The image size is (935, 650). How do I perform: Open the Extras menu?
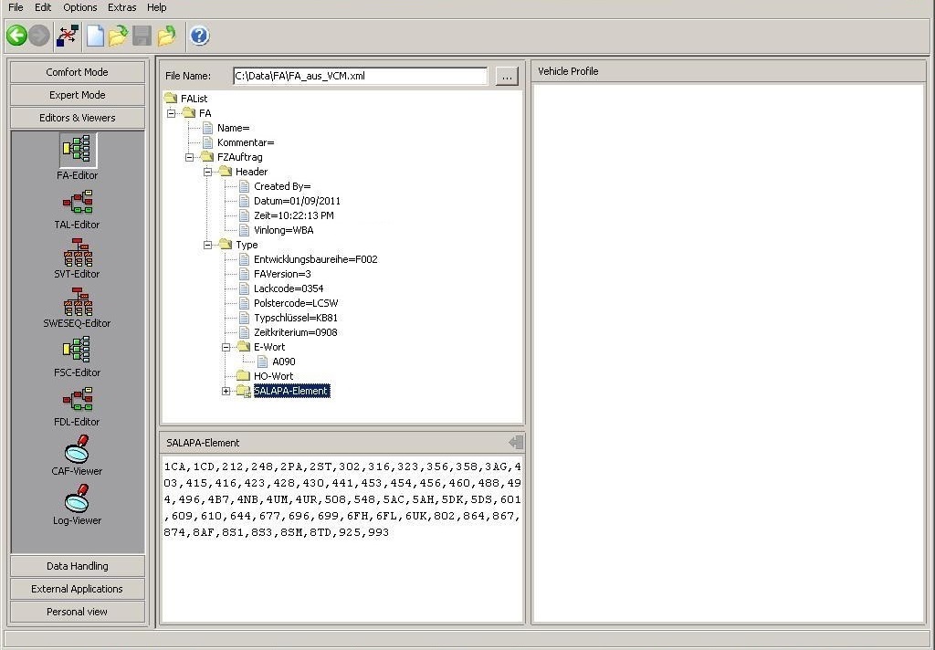click(x=121, y=7)
